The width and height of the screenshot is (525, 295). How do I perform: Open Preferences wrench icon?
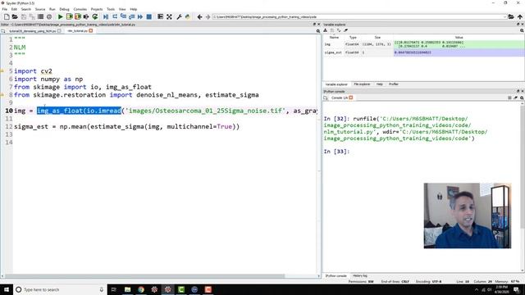pyautogui.click(x=179, y=16)
